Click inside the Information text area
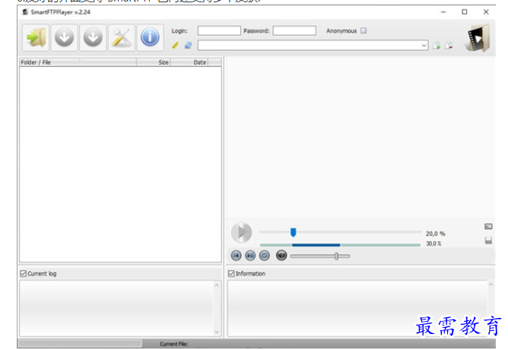508x350 pixels. pos(357,308)
